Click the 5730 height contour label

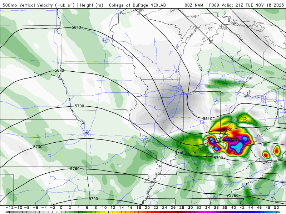[x=38, y=147]
